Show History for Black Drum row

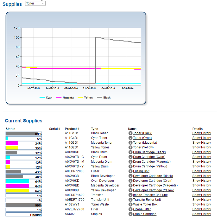pyautogui.click(x=202, y=152)
